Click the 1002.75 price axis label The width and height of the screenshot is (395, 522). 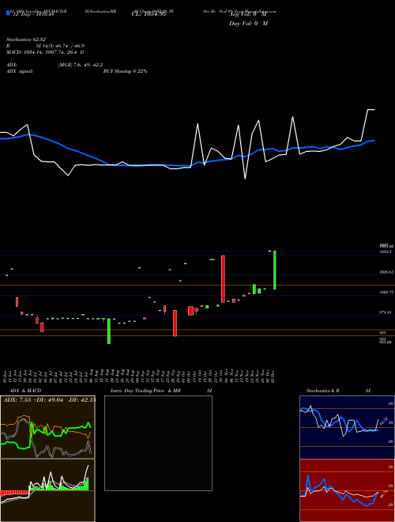click(x=386, y=292)
